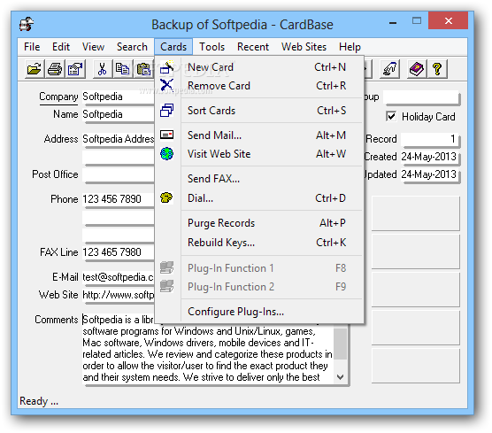
Task: Open the Help menu
Action: pyautogui.click(x=350, y=47)
